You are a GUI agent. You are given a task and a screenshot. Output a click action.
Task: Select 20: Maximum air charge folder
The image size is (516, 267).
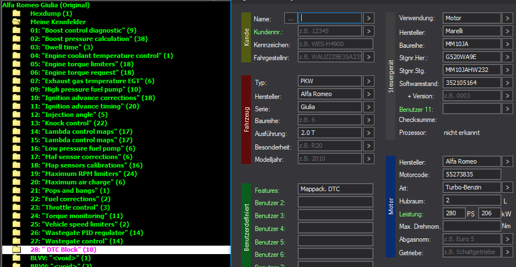point(78,182)
